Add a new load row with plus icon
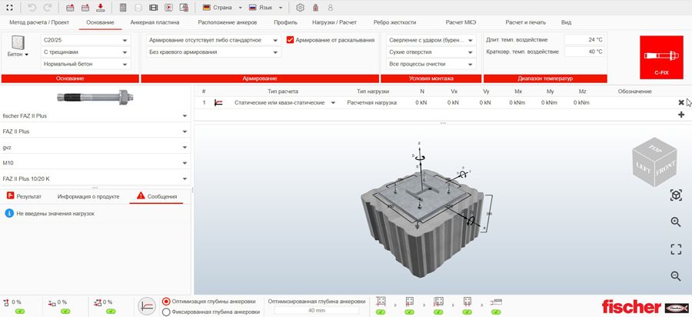 pyautogui.click(x=681, y=115)
